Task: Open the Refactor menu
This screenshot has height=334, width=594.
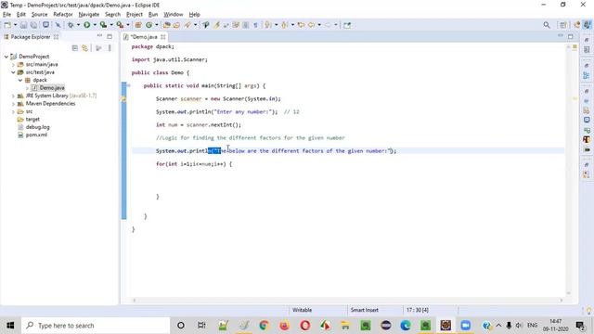Action: tap(63, 15)
